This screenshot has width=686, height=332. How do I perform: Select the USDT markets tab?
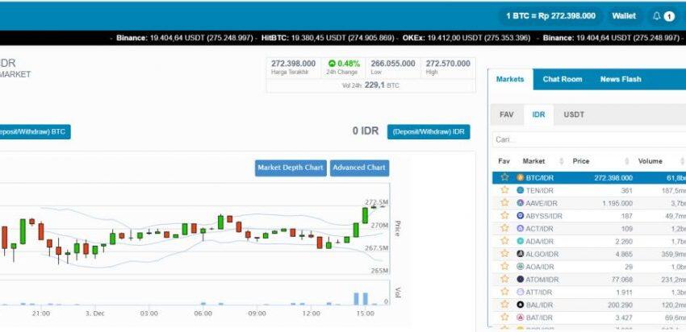574,114
